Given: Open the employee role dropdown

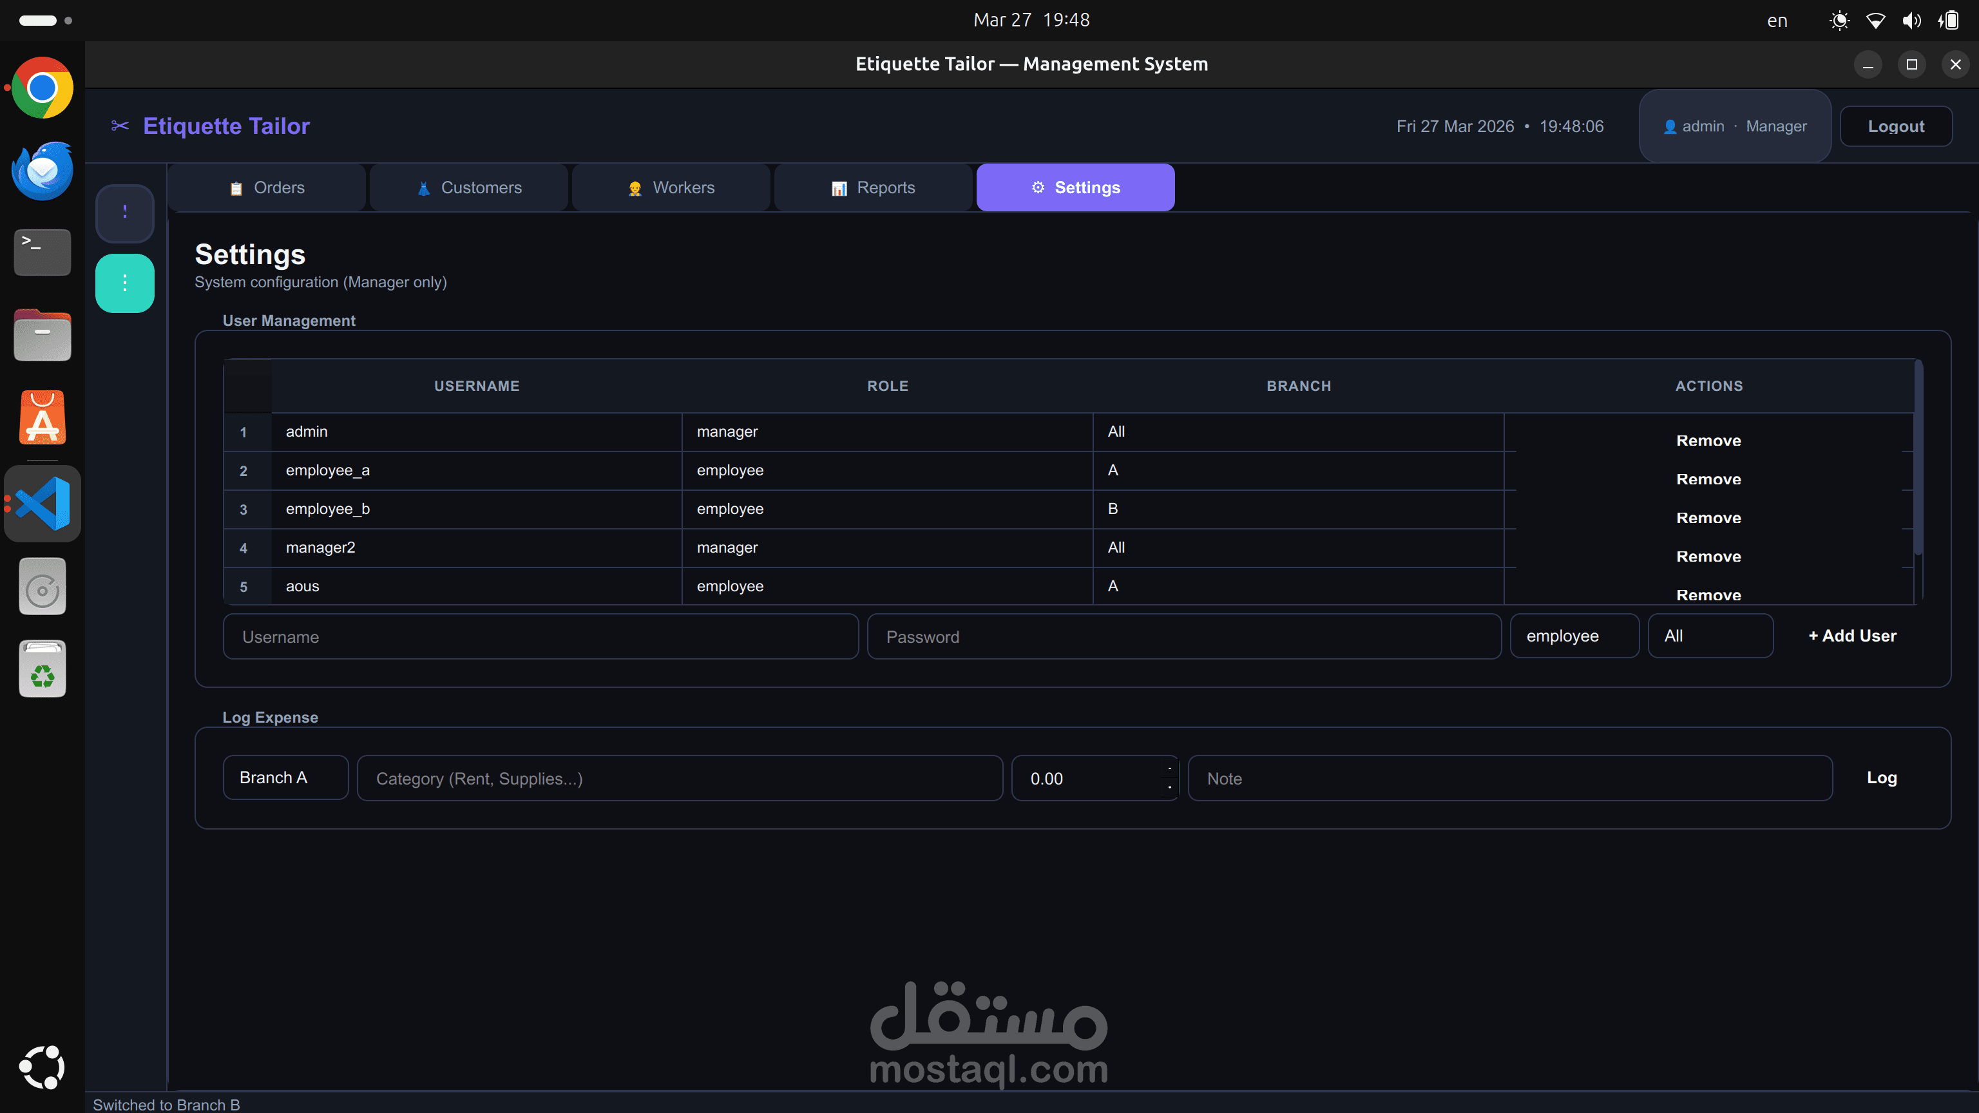Looking at the screenshot, I should point(1574,636).
